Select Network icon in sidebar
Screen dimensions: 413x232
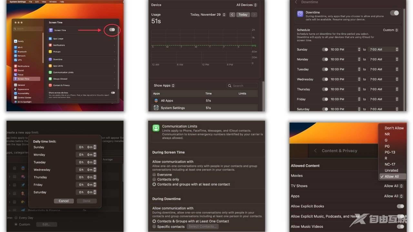click(15, 56)
